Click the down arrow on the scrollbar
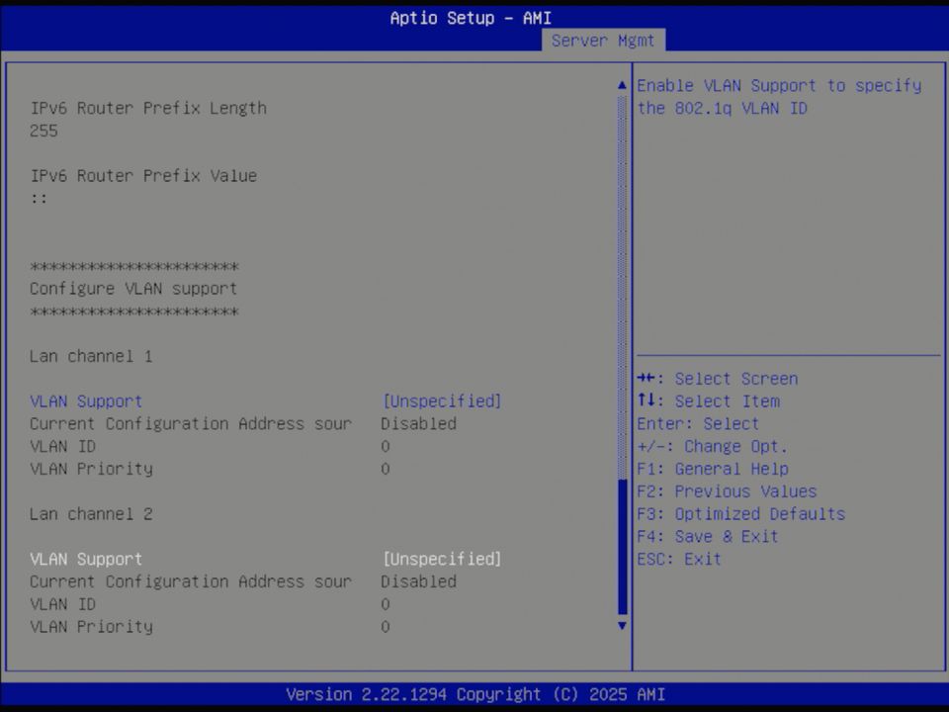The width and height of the screenshot is (949, 712). click(x=621, y=626)
